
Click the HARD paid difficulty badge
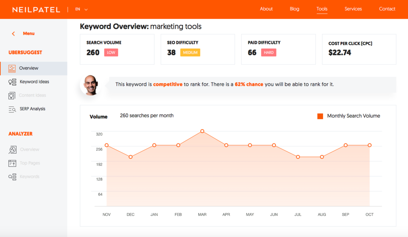tap(269, 53)
